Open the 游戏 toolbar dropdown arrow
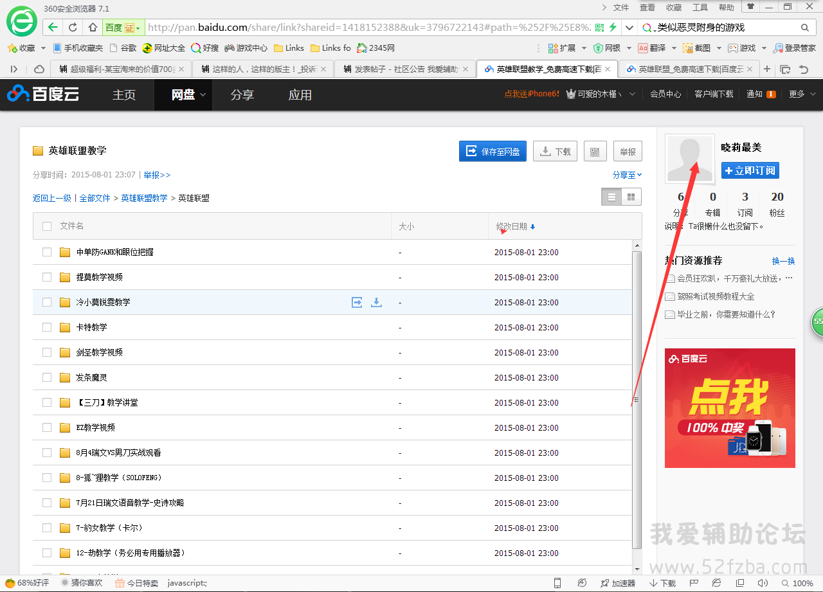Screen dimensions: 823x592 click(764, 48)
